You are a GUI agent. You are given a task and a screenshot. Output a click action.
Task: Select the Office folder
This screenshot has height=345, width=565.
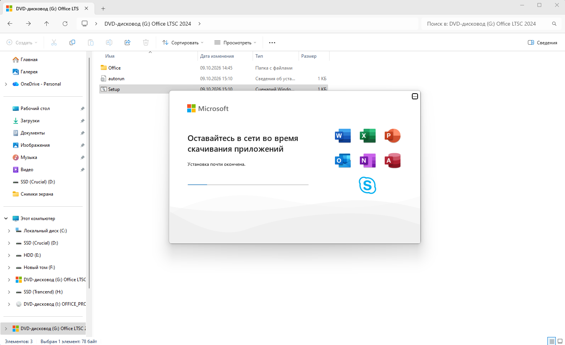214,68
